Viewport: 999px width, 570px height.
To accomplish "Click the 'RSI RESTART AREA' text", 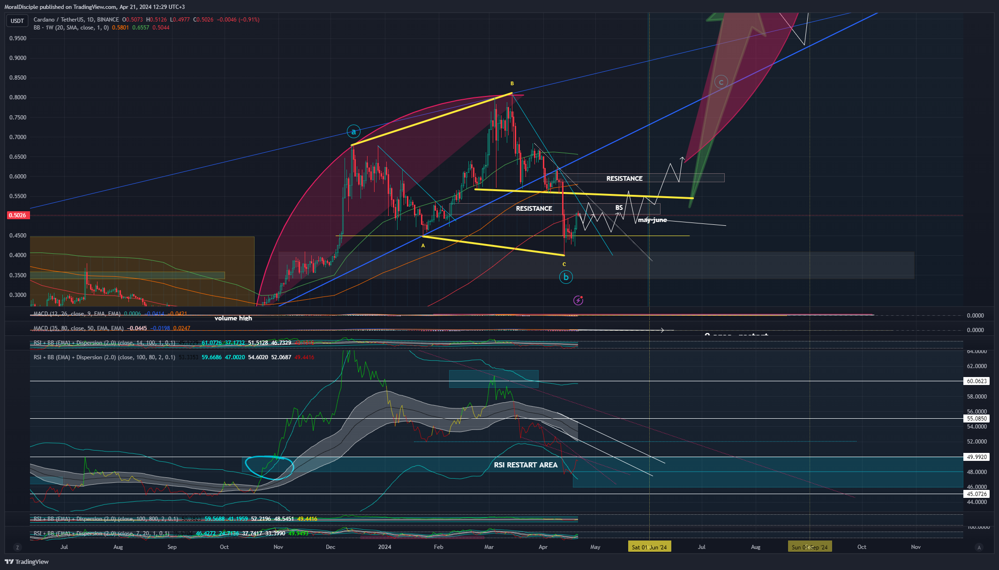I will (526, 465).
